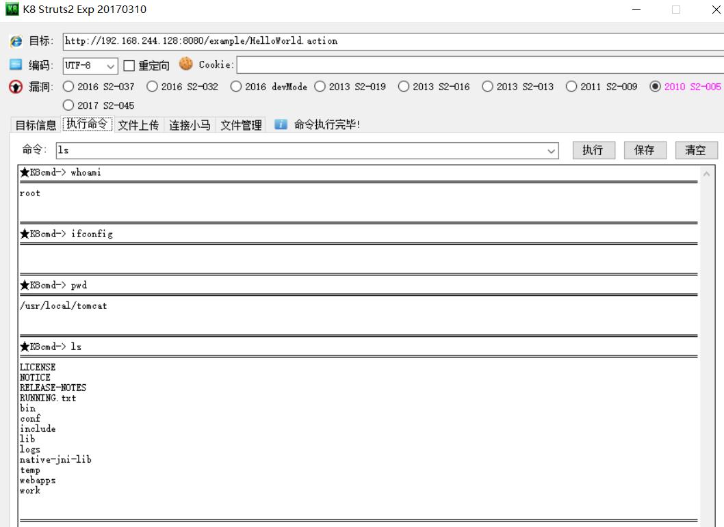Click the conf directory entry
This screenshot has width=724, height=527.
[x=30, y=418]
